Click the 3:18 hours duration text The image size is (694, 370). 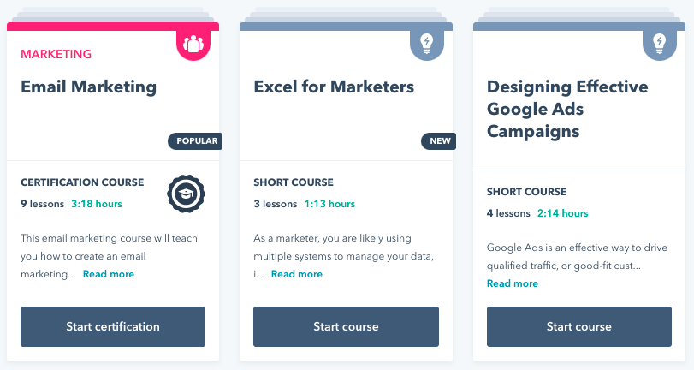coord(97,204)
